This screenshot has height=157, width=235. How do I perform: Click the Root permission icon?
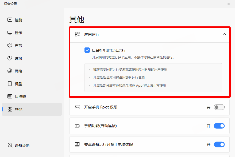(77, 107)
